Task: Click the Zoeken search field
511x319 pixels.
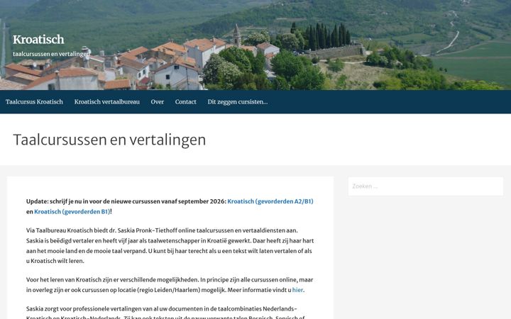Action: [x=426, y=186]
